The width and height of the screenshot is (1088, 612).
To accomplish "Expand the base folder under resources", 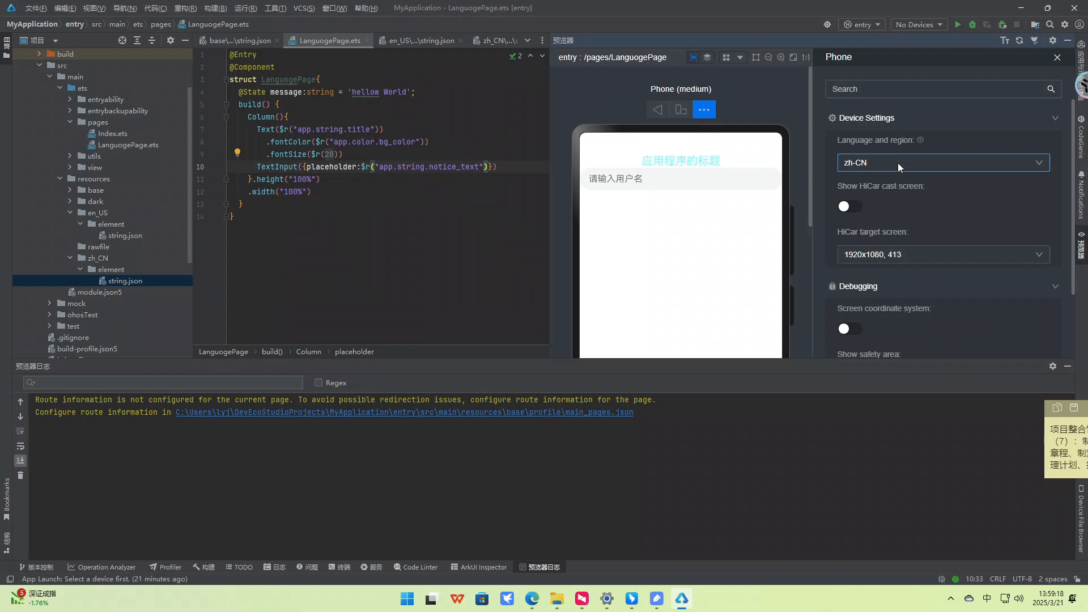I will pos(70,190).
